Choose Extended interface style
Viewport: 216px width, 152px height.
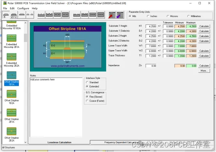(87, 87)
